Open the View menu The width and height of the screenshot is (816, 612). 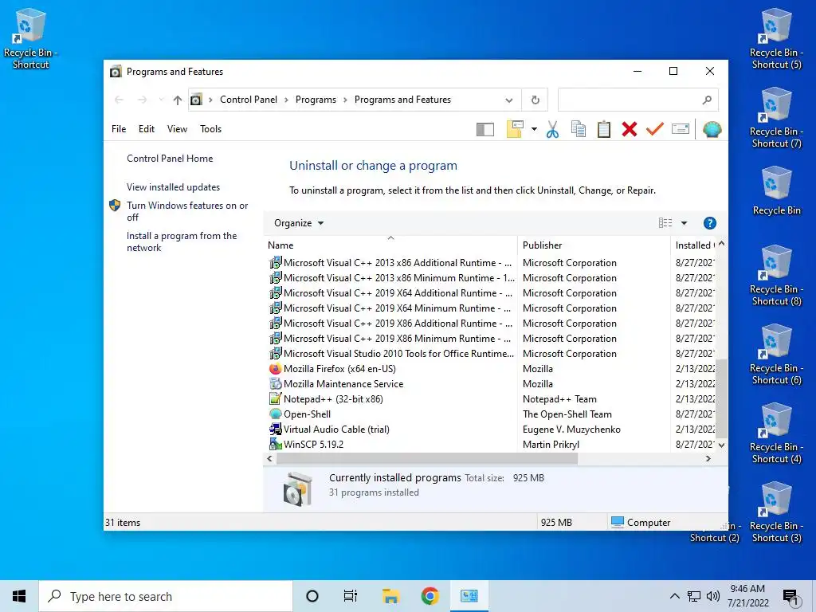tap(177, 129)
